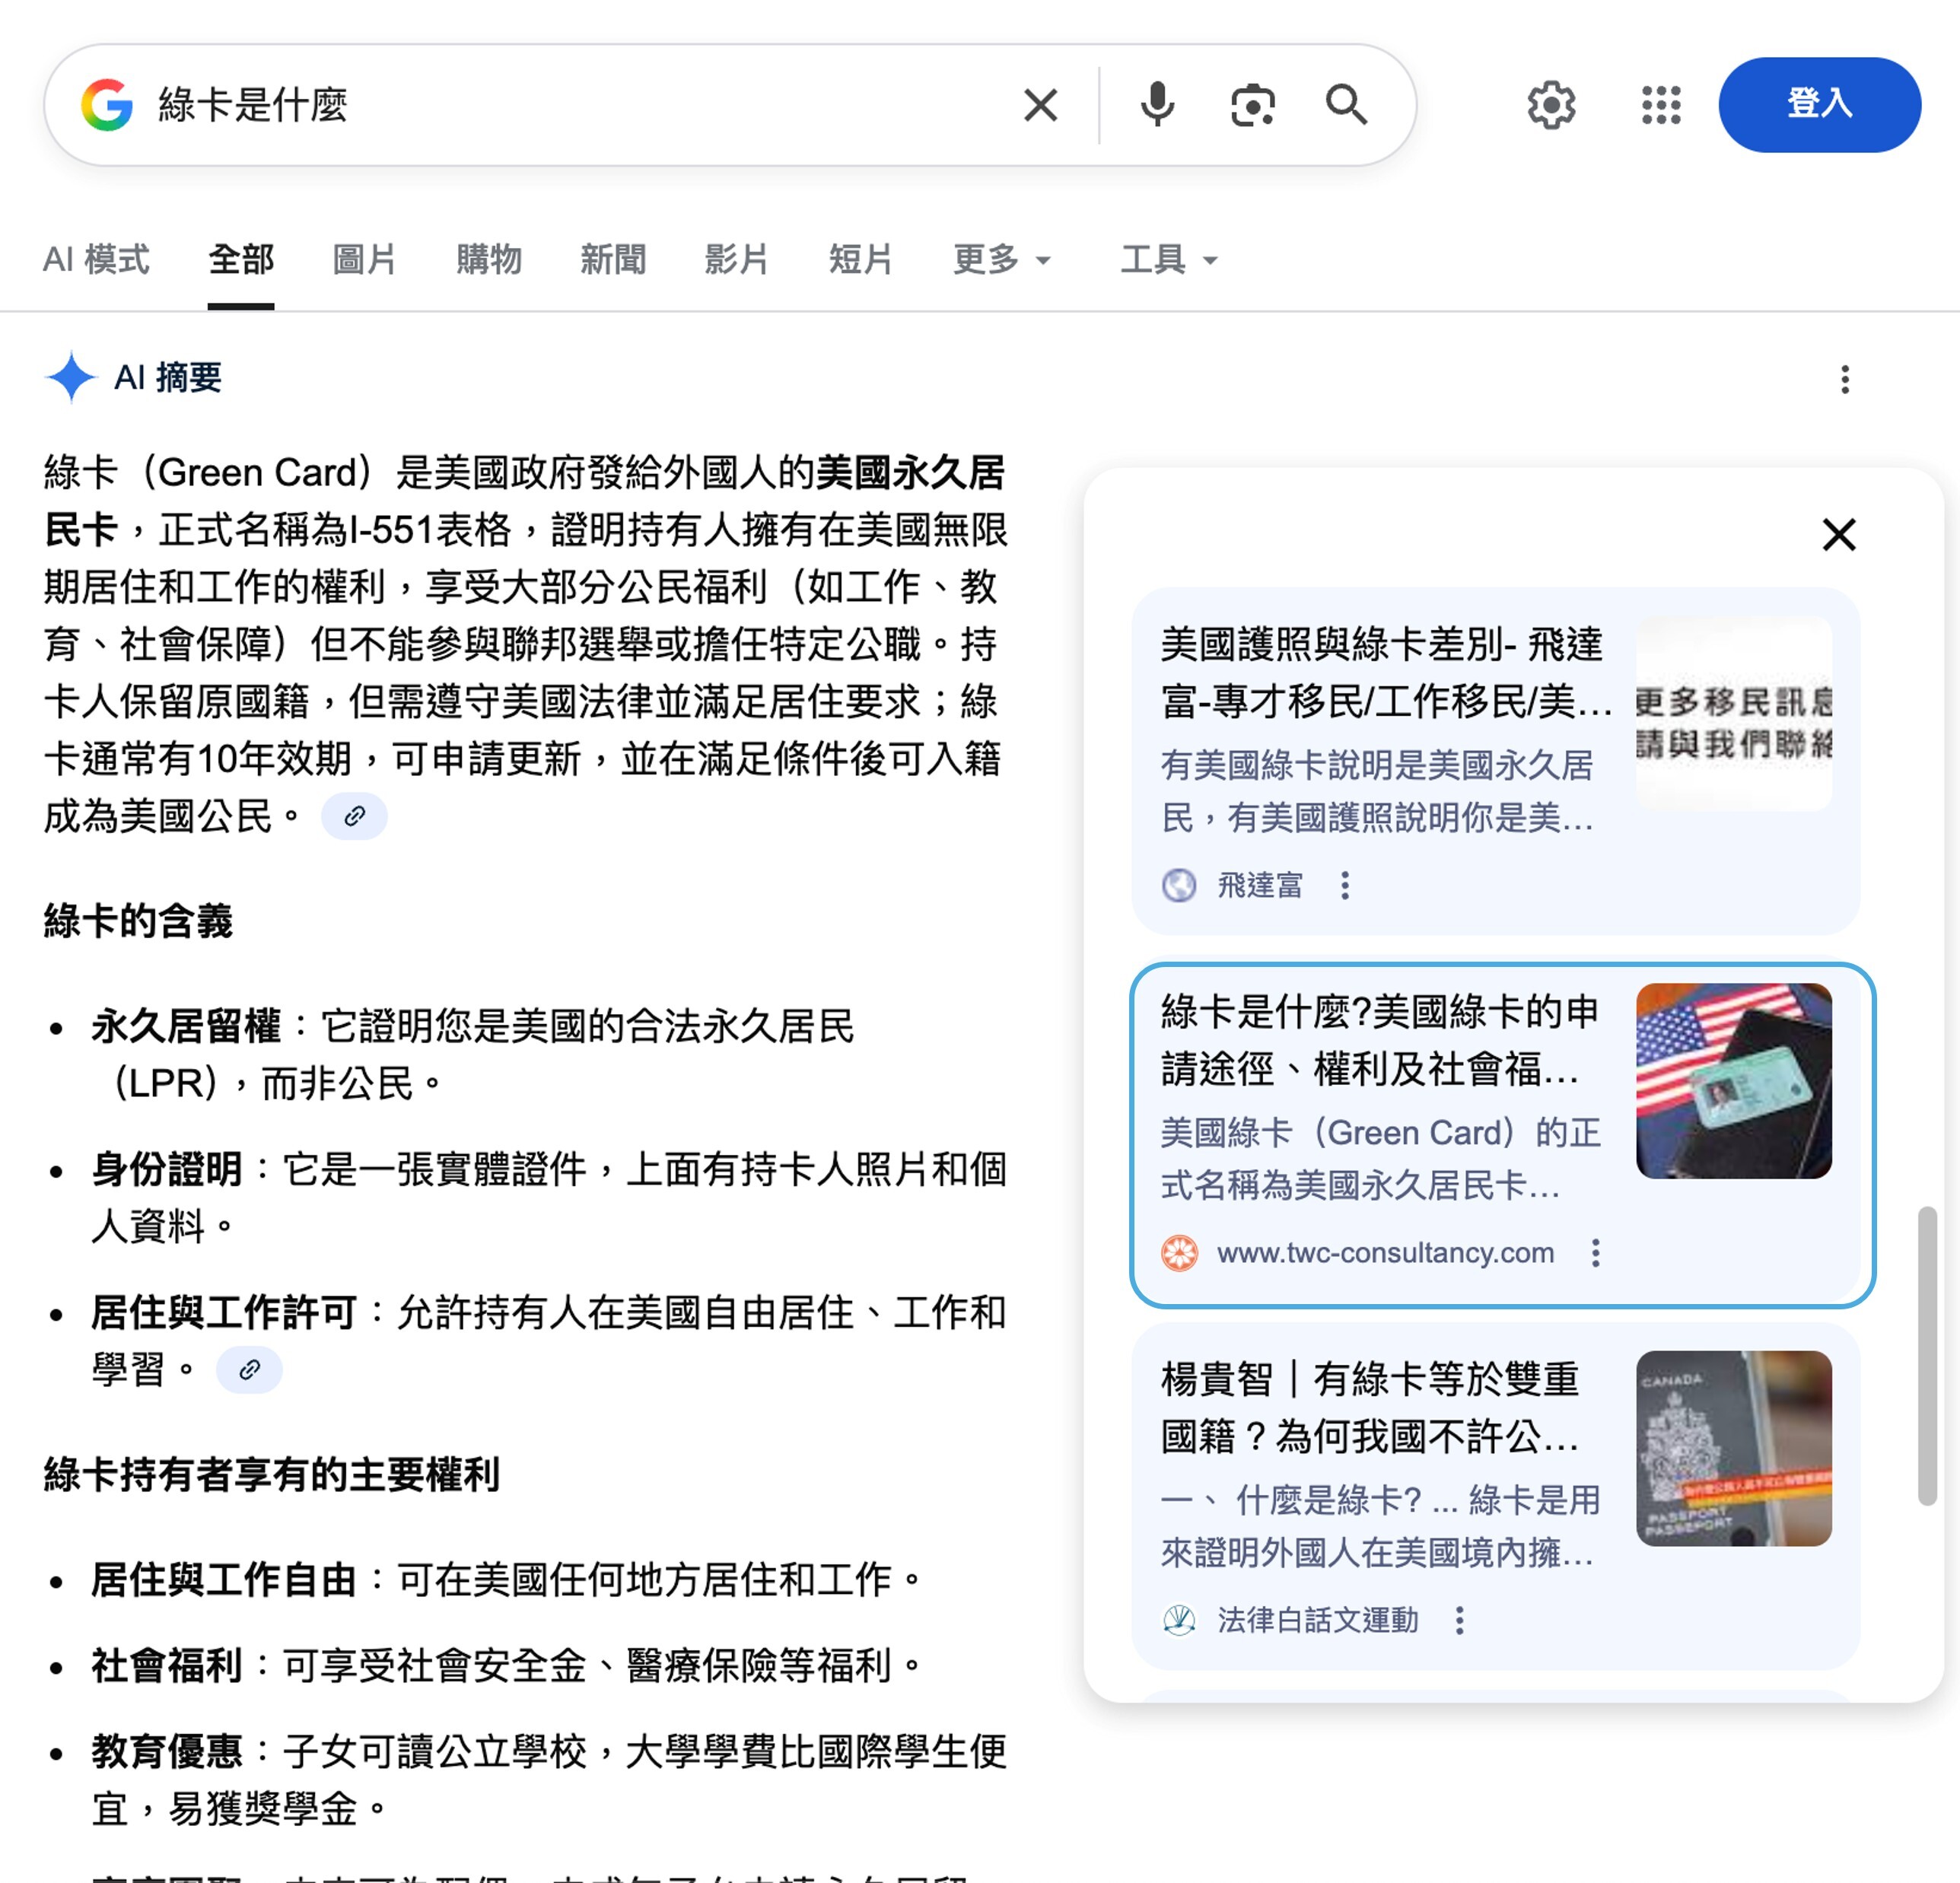Close the sources side panel
1960x1883 pixels.
pyautogui.click(x=1838, y=535)
